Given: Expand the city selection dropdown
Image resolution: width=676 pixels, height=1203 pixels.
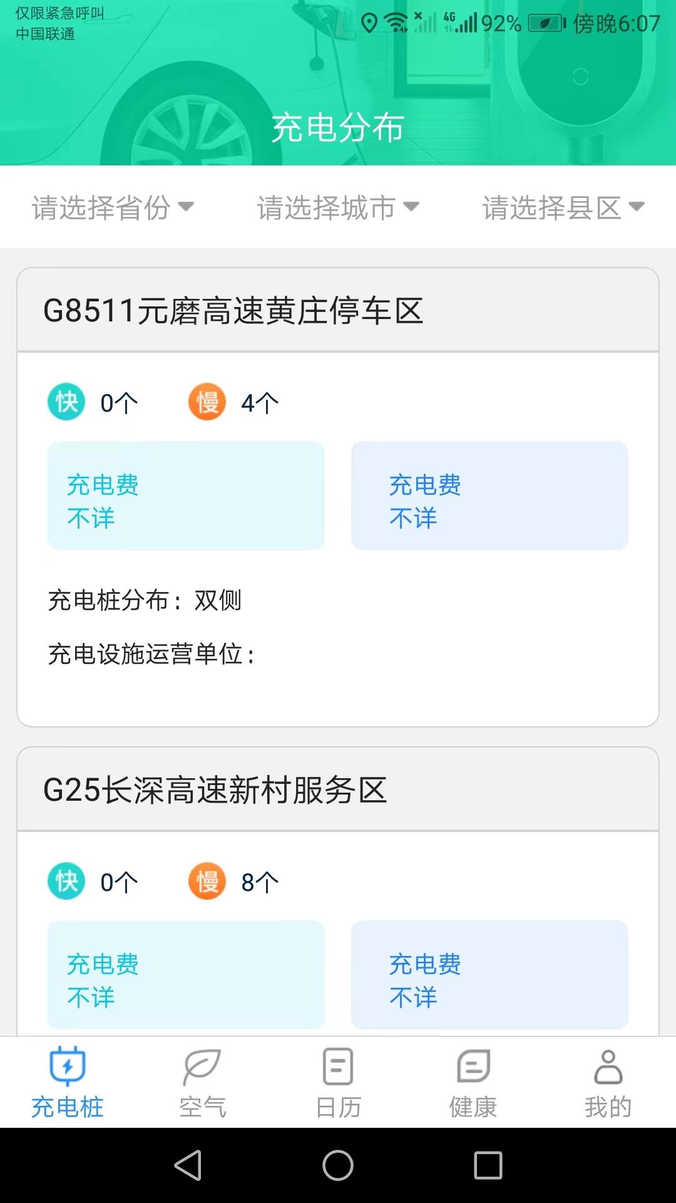Looking at the screenshot, I should pyautogui.click(x=338, y=207).
